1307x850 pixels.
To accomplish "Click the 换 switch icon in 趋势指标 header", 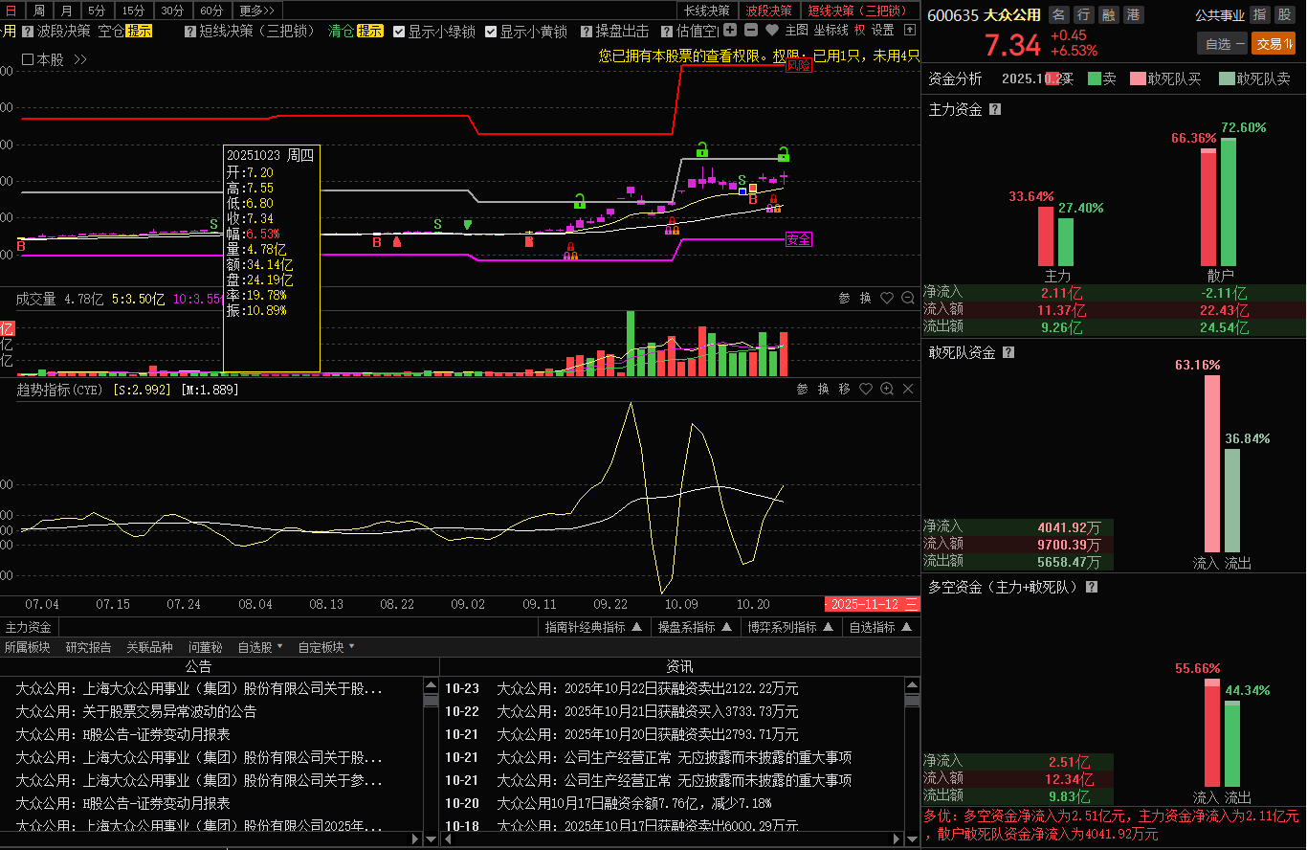I will [823, 389].
